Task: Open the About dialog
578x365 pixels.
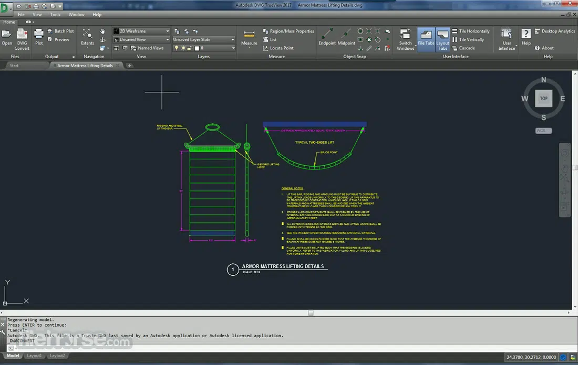Action: [x=546, y=48]
